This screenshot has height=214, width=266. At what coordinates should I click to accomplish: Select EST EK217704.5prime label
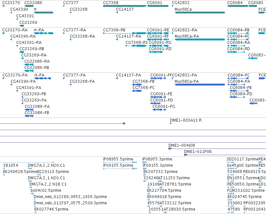pyautogui.click(x=164, y=191)
